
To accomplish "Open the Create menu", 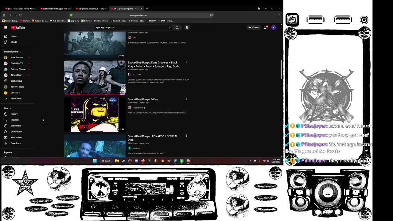I will (x=253, y=27).
